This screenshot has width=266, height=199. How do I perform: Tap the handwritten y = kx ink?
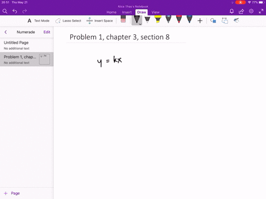pyautogui.click(x=110, y=61)
